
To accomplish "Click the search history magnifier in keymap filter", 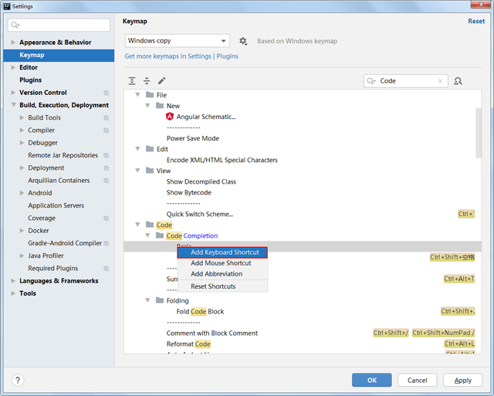I will coord(371,81).
